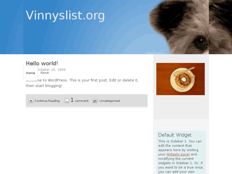Open the 1 comment link
Viewport: 232px width, 174px height.
pyautogui.click(x=79, y=100)
